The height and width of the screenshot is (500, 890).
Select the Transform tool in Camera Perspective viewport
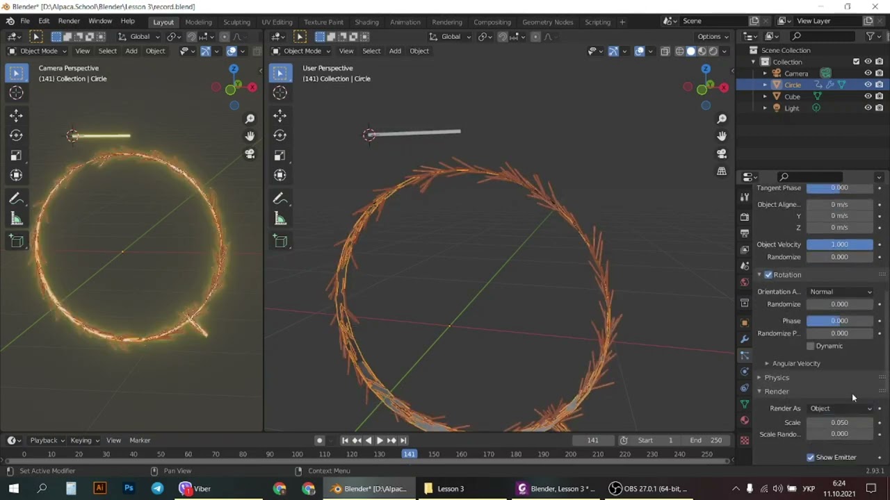point(17,176)
